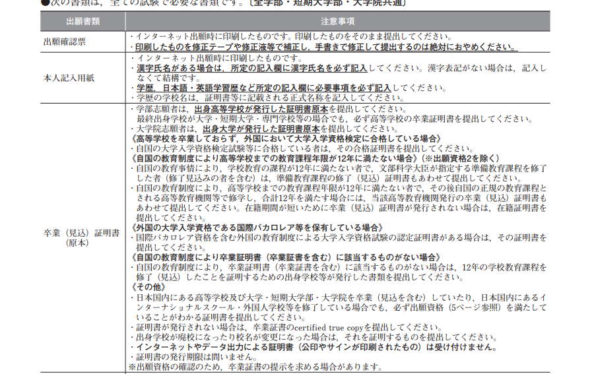Screen dimensions: 592x374
Task: Click underlined text 学歴、日本語・英語学習歴など
Action: click(263, 88)
